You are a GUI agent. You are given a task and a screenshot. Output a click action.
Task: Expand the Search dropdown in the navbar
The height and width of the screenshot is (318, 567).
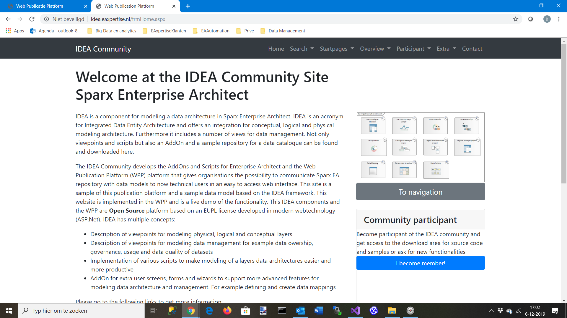pyautogui.click(x=302, y=49)
